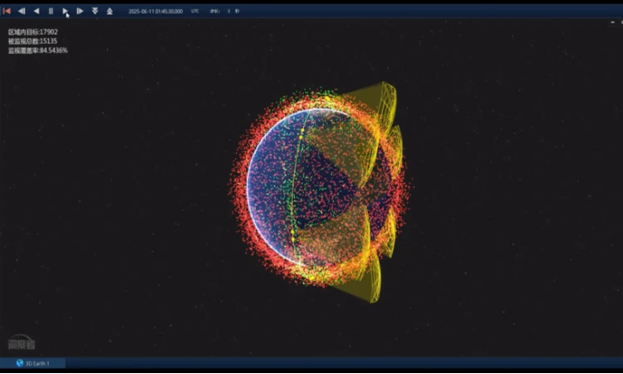Click the watermark logo at bottom left
Viewport: 623px width, 374px height.
coord(22,342)
